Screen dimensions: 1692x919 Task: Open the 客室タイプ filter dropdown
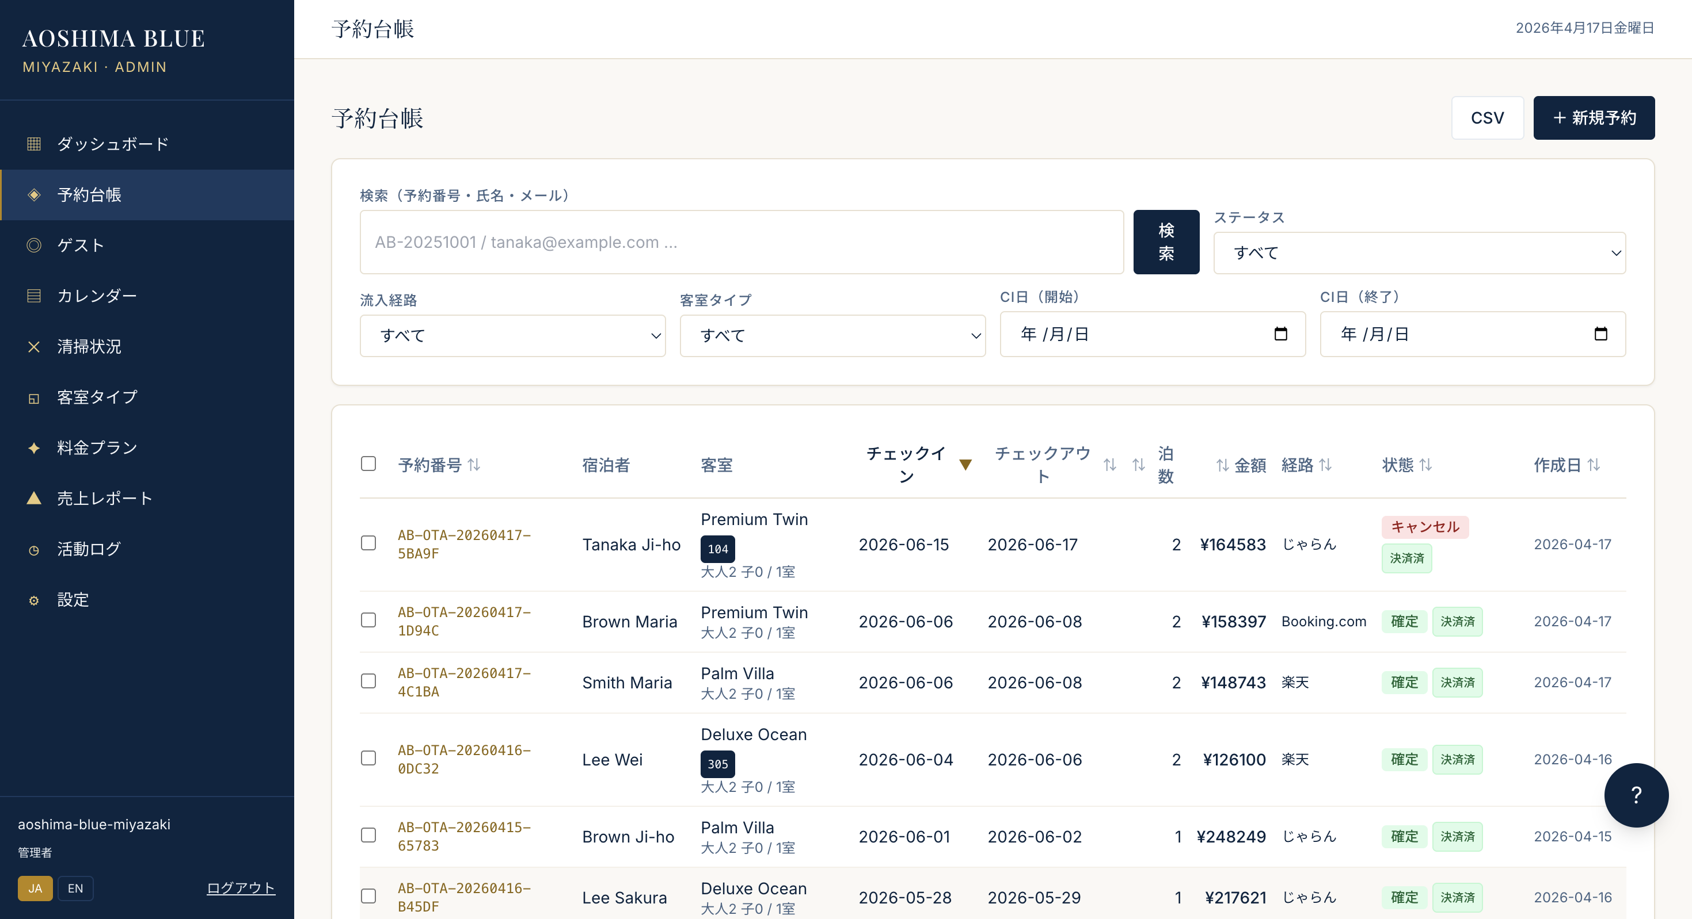click(x=832, y=336)
